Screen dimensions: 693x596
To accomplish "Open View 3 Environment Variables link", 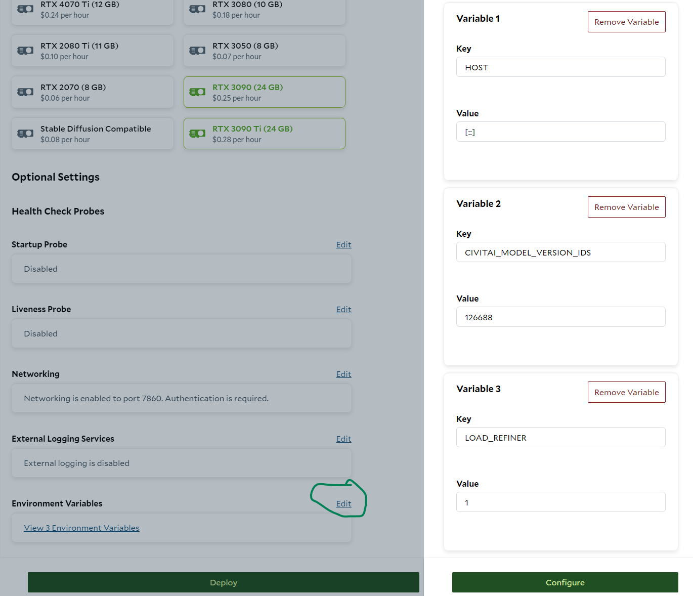I will coord(81,528).
